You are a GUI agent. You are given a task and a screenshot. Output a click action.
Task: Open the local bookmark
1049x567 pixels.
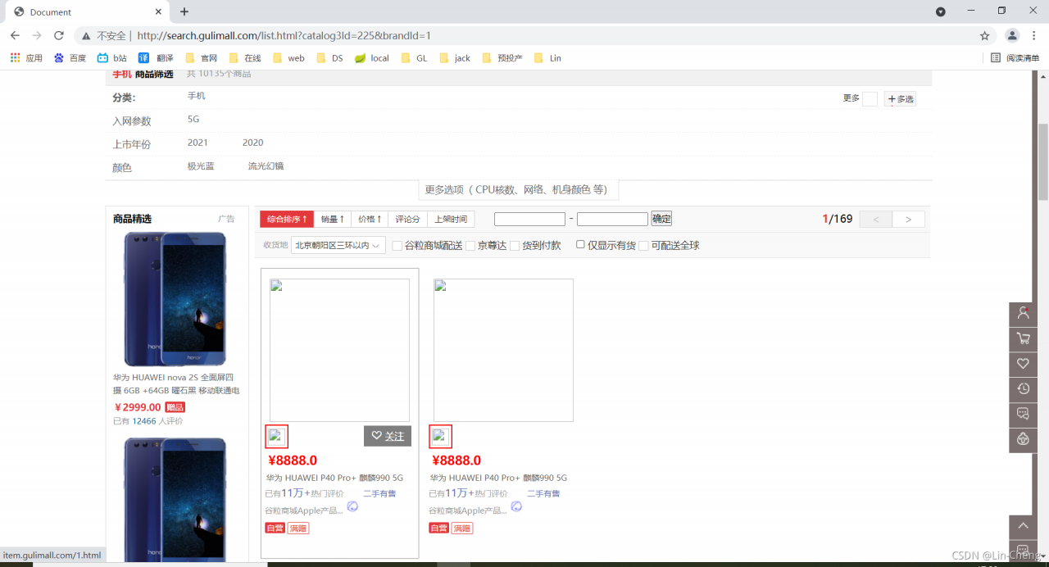[372, 58]
